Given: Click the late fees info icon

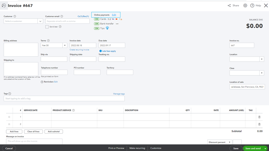Looking at the screenshot, I should click(100, 51).
